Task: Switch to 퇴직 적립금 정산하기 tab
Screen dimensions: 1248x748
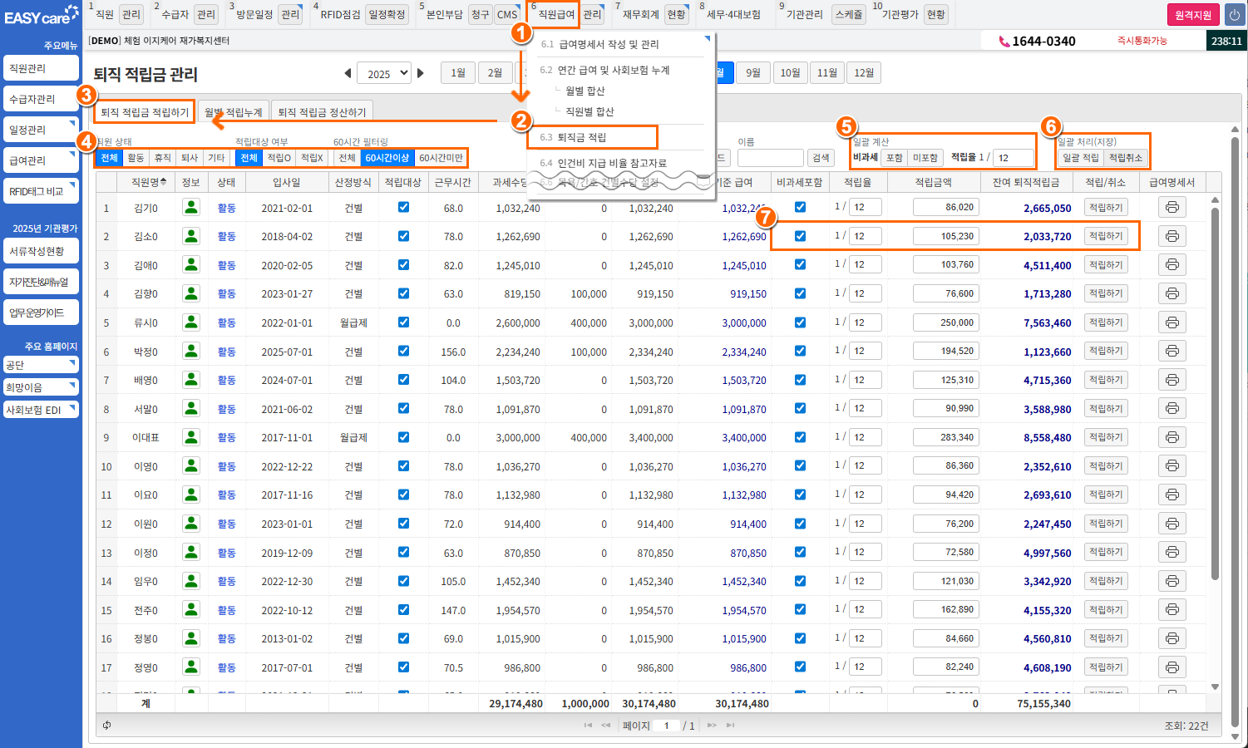Action: coord(322,112)
